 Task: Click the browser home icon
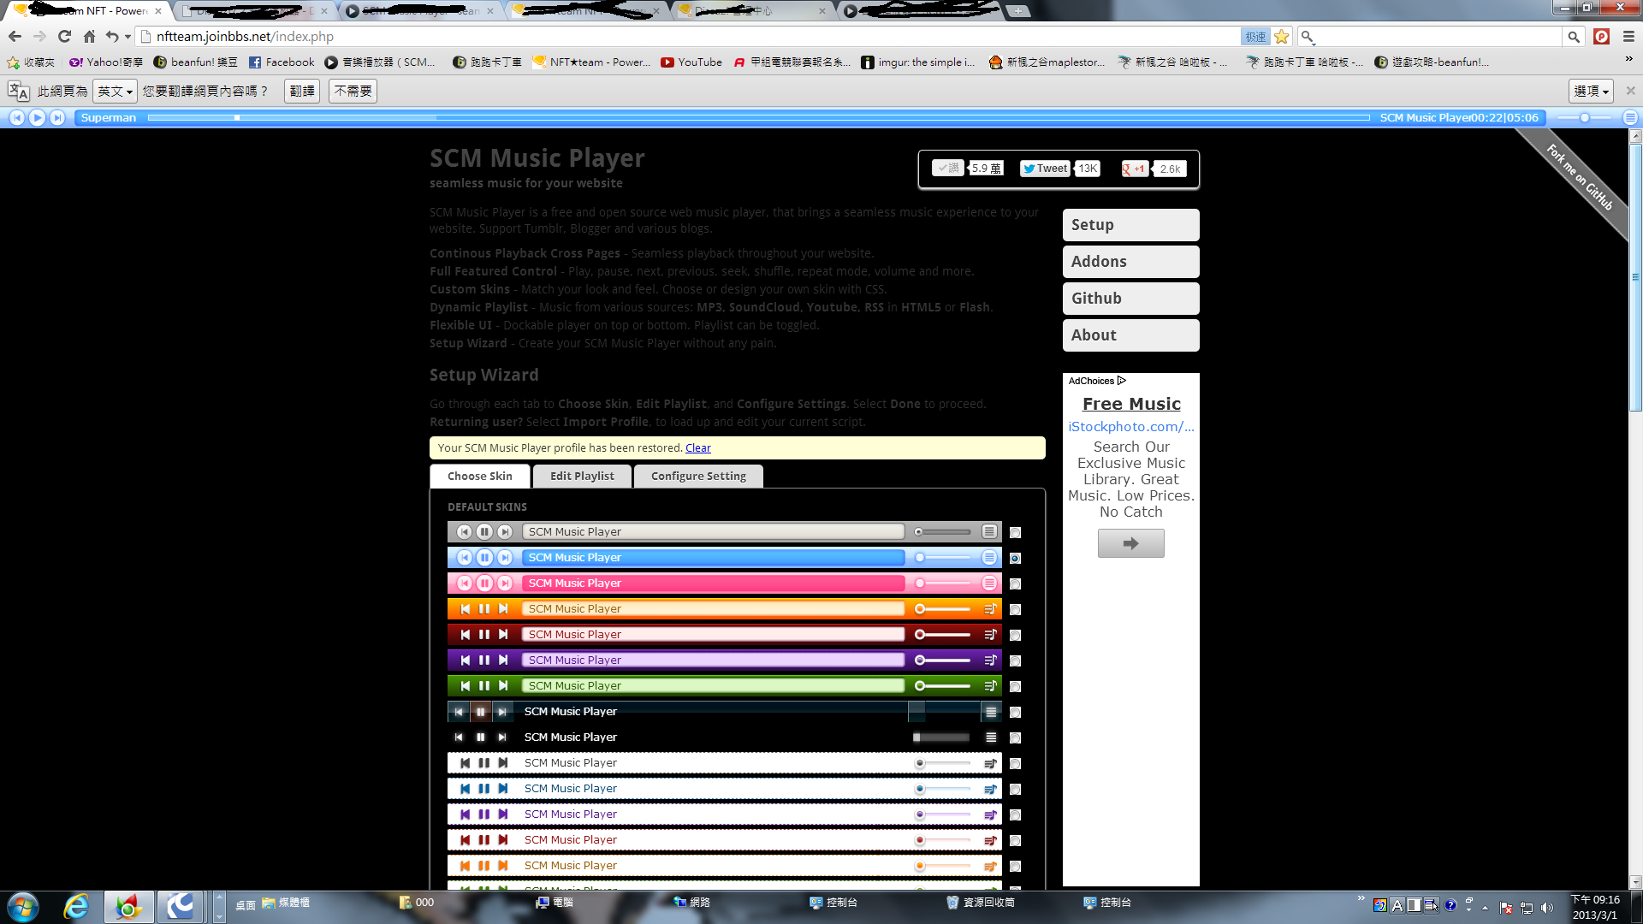(x=89, y=37)
